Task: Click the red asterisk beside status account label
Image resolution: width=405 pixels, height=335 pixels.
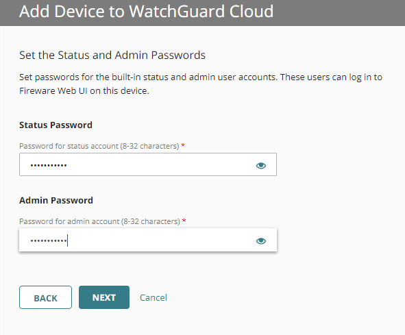Action: pos(183,145)
